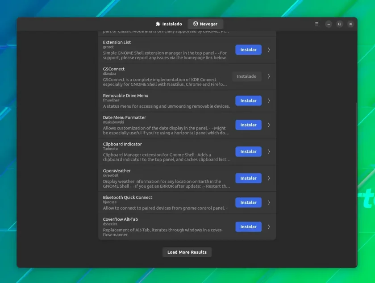Switch to the Instalado tab
Image resolution: width=375 pixels, height=283 pixels.
point(169,24)
